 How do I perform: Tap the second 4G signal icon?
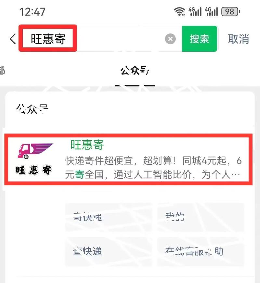(211, 12)
